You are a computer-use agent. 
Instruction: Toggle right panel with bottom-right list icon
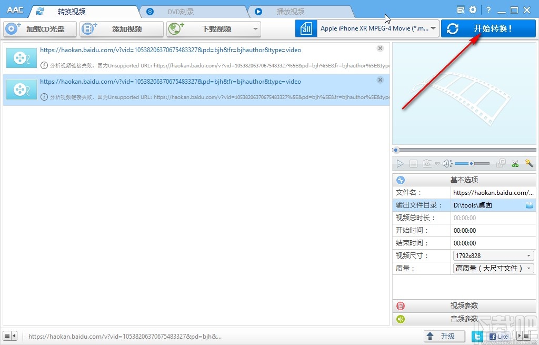524,336
